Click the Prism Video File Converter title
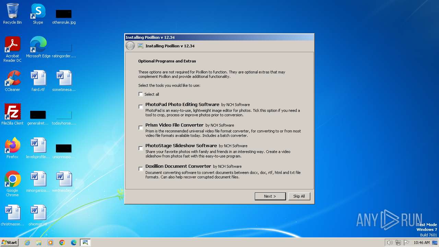Image resolution: width=439 pixels, height=247 pixels. (x=174, y=125)
